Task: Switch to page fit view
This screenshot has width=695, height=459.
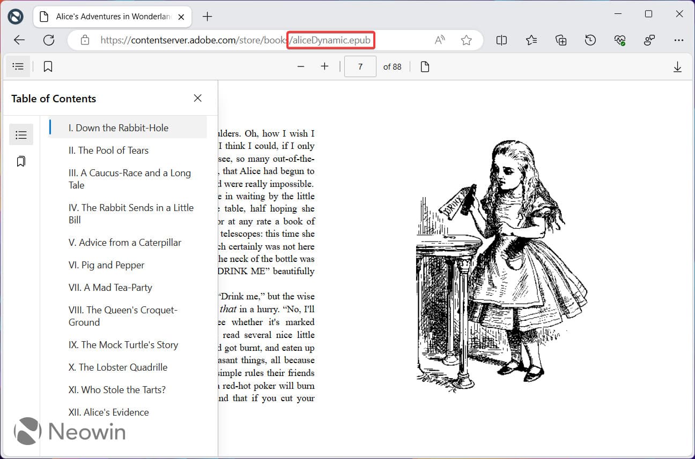Action: [x=424, y=66]
